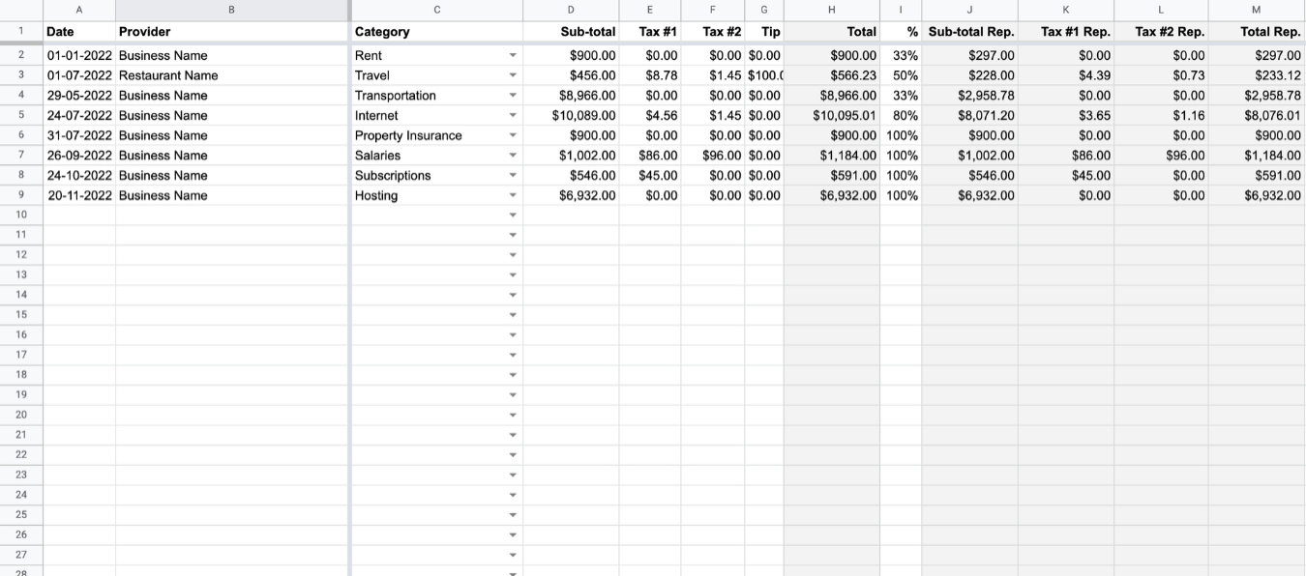Expand the Internet category dropdown arrow
The image size is (1306, 576).
513,116
